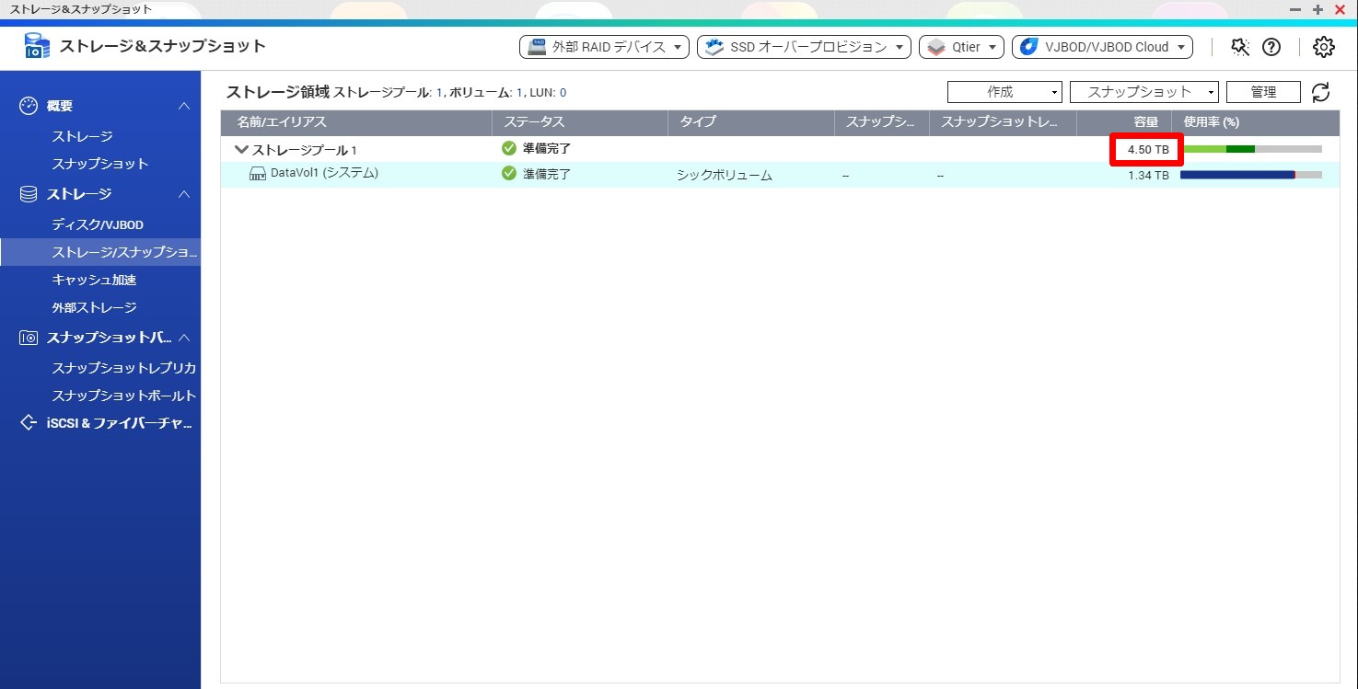Select ストレージ under 概要

tap(82, 136)
